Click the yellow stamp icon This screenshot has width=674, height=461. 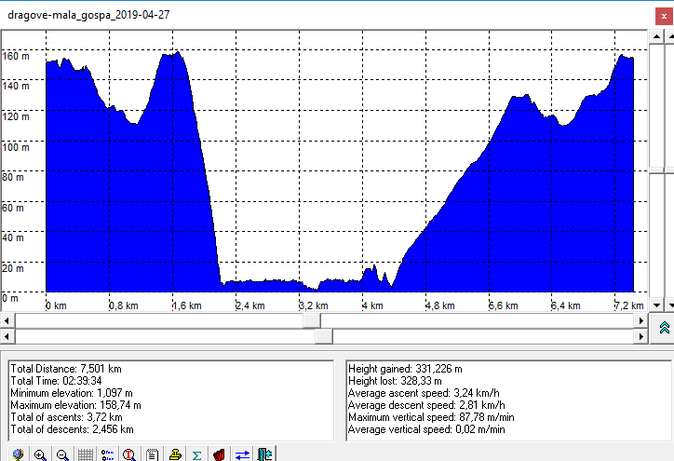click(174, 454)
